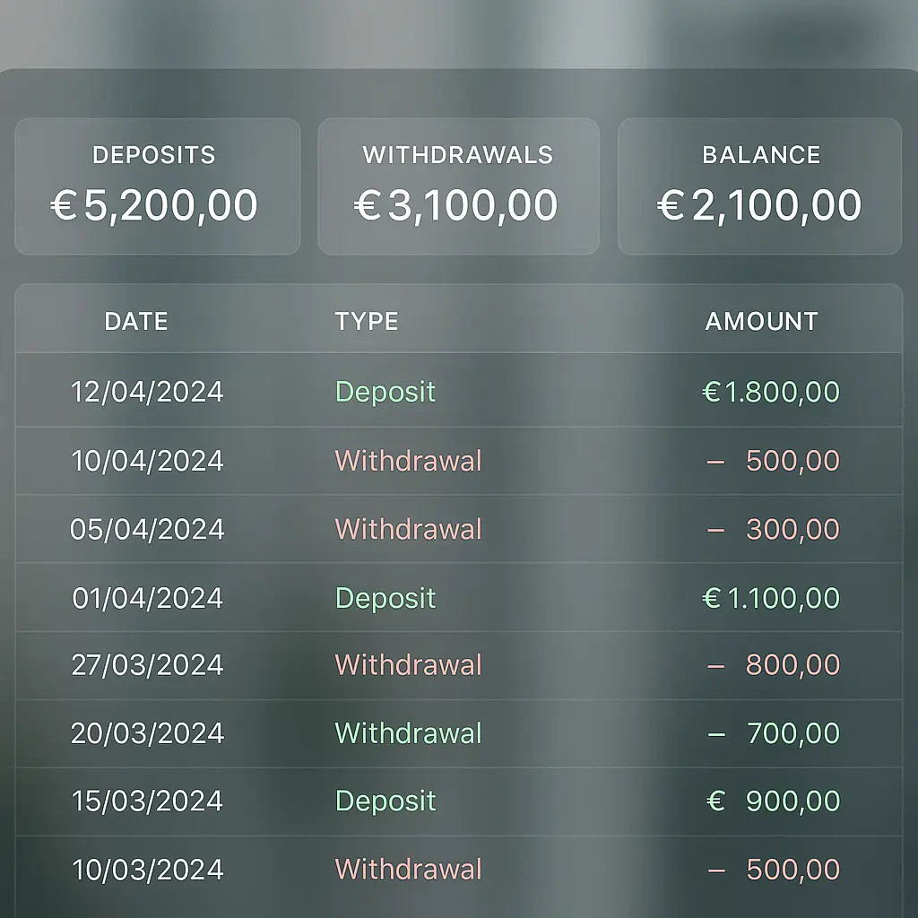Open the 12/04/2024 deposit row
The image size is (918, 918).
pyautogui.click(x=147, y=392)
